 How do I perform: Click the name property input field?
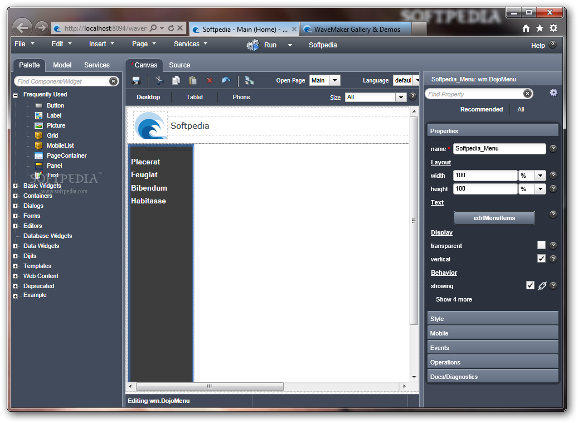pos(499,148)
